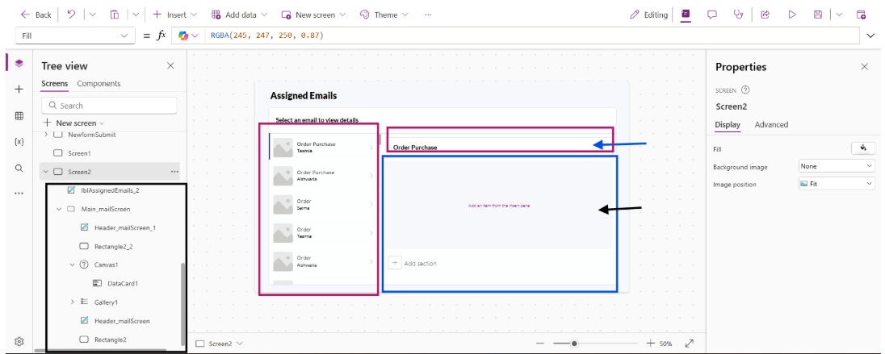
Task: Open Screen2 more options ellipsis
Action: point(174,172)
